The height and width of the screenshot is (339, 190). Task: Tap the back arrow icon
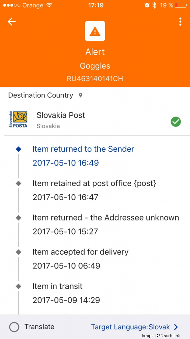[12, 22]
